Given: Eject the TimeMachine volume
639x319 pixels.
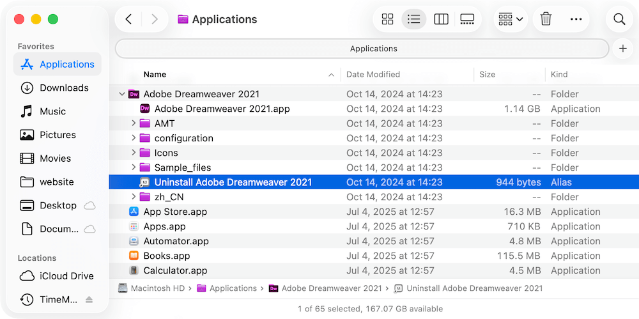Looking at the screenshot, I should pos(89,300).
